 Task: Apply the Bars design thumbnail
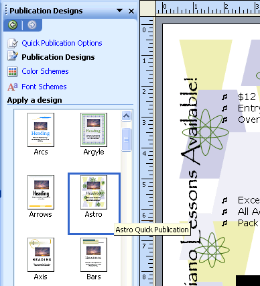94,254
